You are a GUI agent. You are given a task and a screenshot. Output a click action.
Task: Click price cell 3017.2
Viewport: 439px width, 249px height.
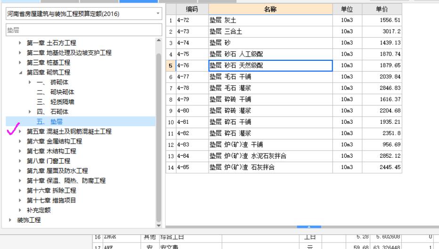pyautogui.click(x=382, y=32)
